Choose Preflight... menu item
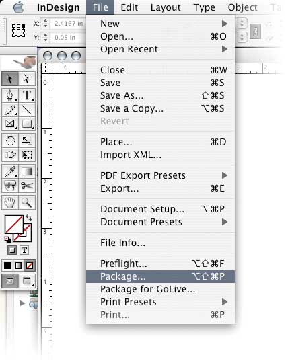Screen dimensions: 288x363 161,264
